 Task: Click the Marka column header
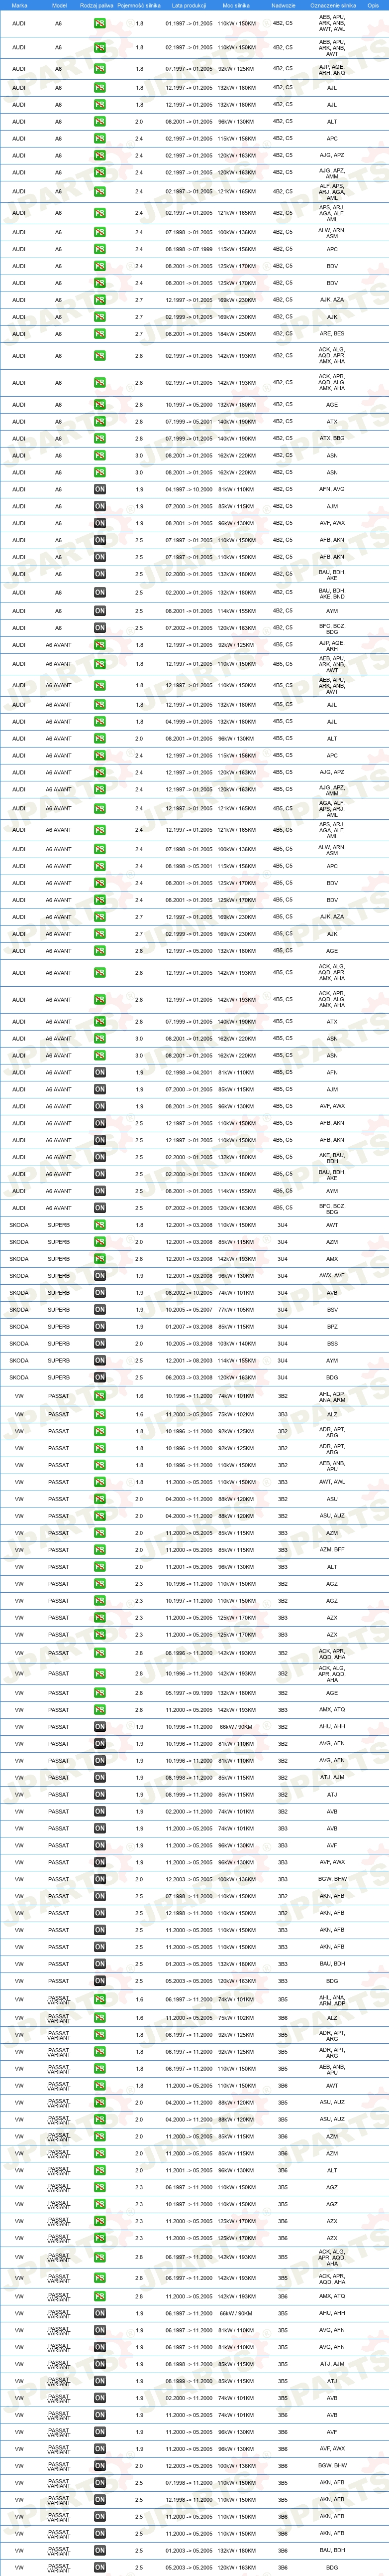[19, 5]
